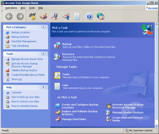Click the vertical scrollbar thumb
159x134 pixels.
click(156, 73)
